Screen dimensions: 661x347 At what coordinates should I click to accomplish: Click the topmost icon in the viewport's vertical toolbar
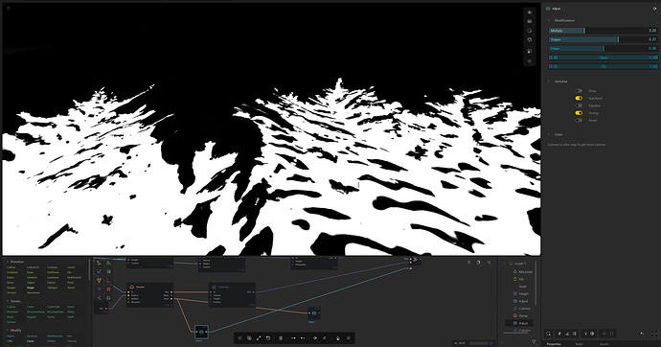tap(530, 12)
